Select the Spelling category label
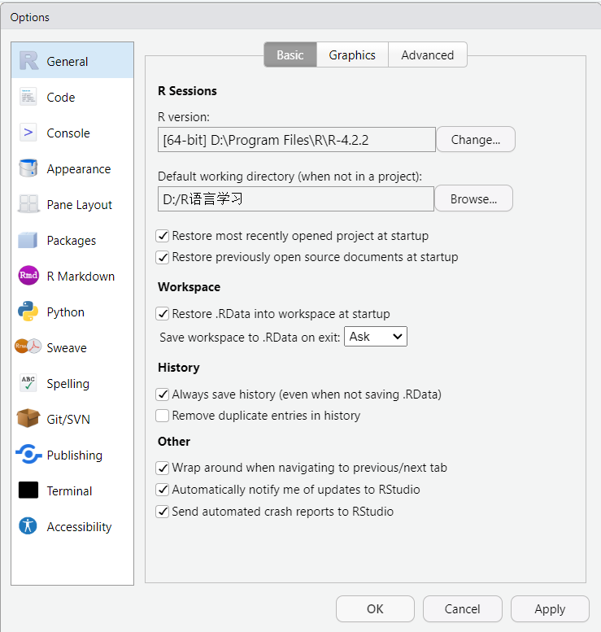Screen dimensions: 601x632 pos(68,384)
